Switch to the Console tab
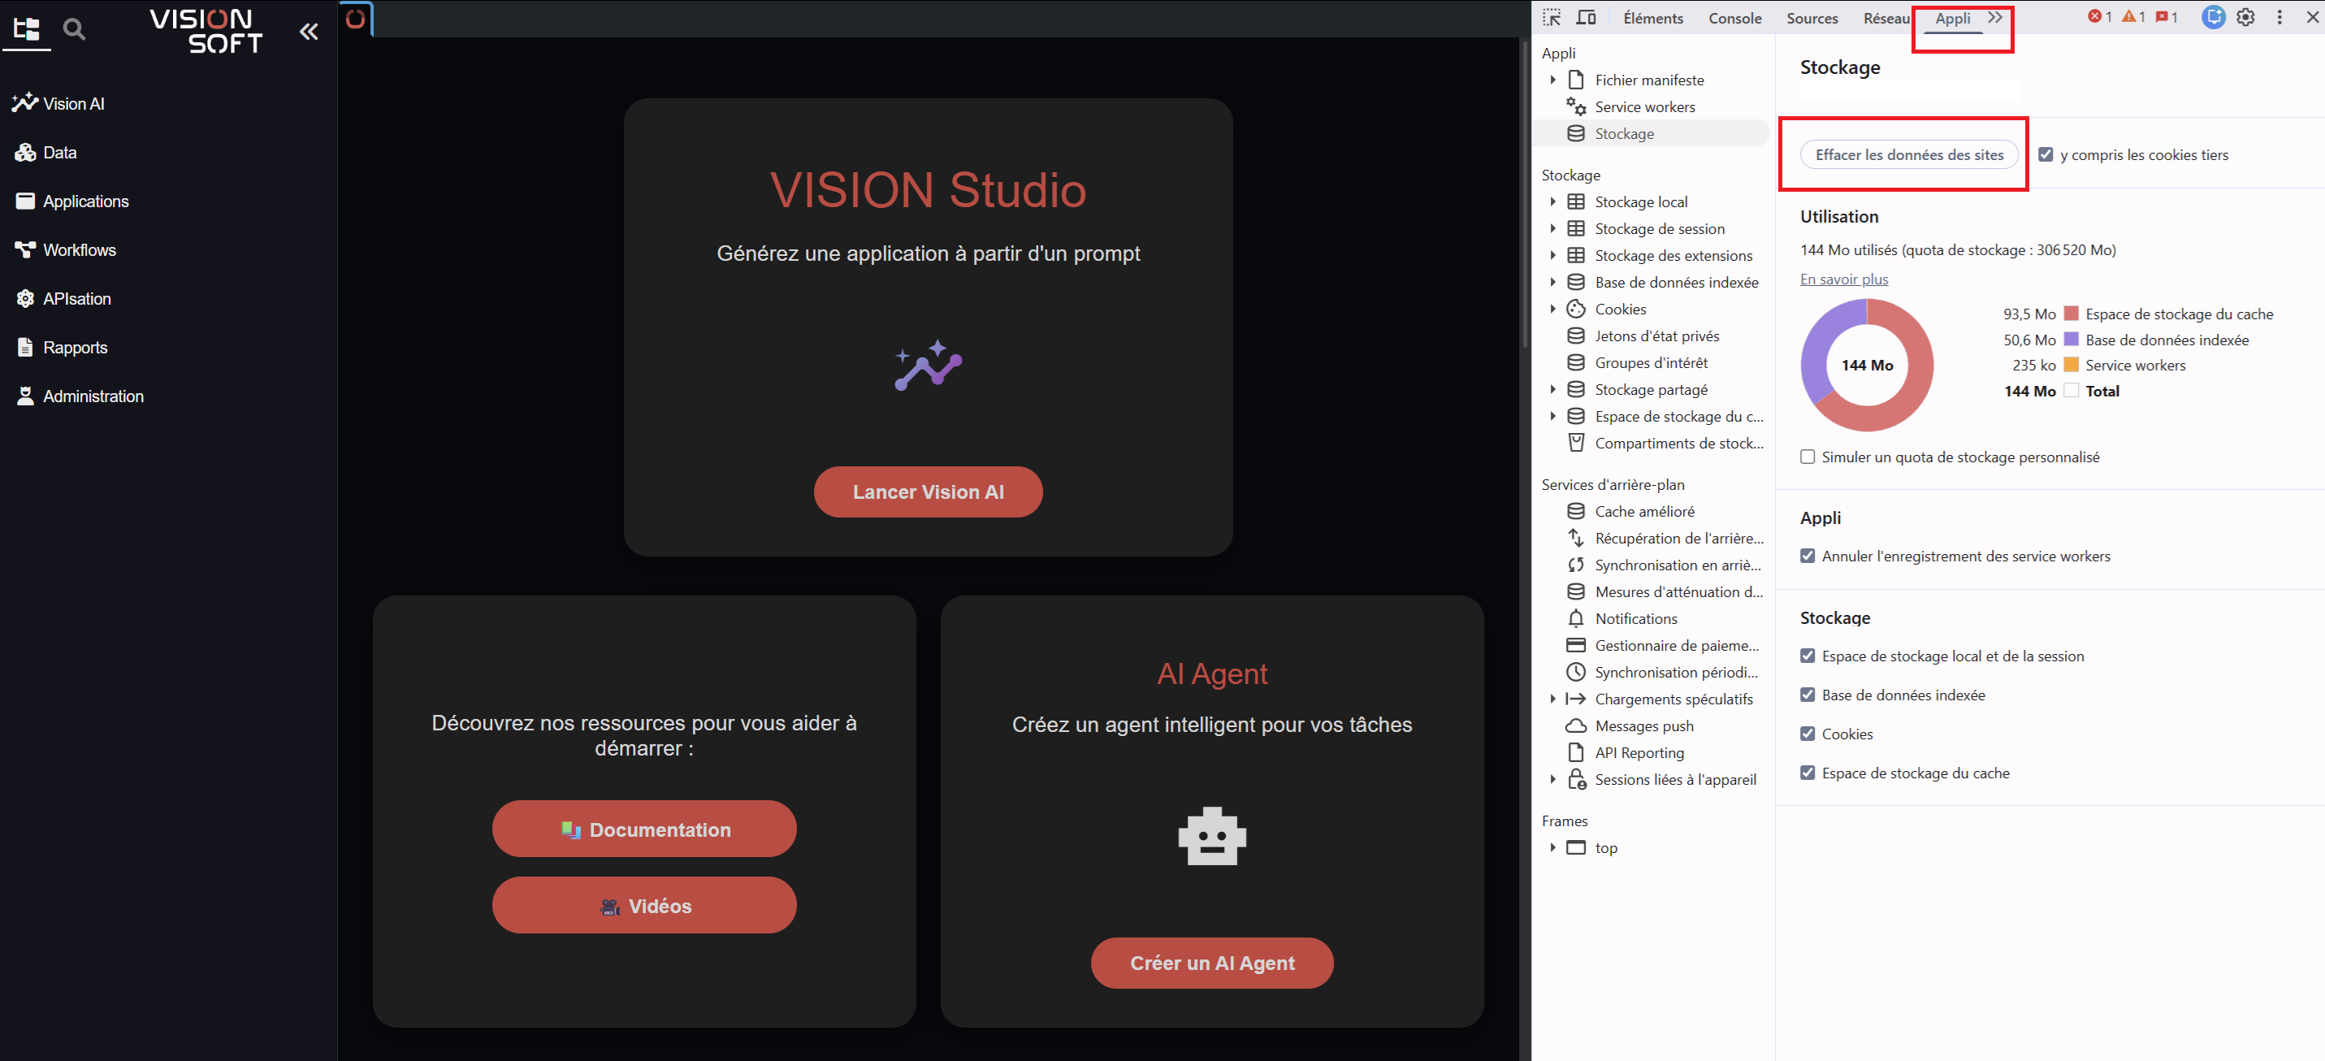The width and height of the screenshot is (2325, 1061). tap(1734, 18)
